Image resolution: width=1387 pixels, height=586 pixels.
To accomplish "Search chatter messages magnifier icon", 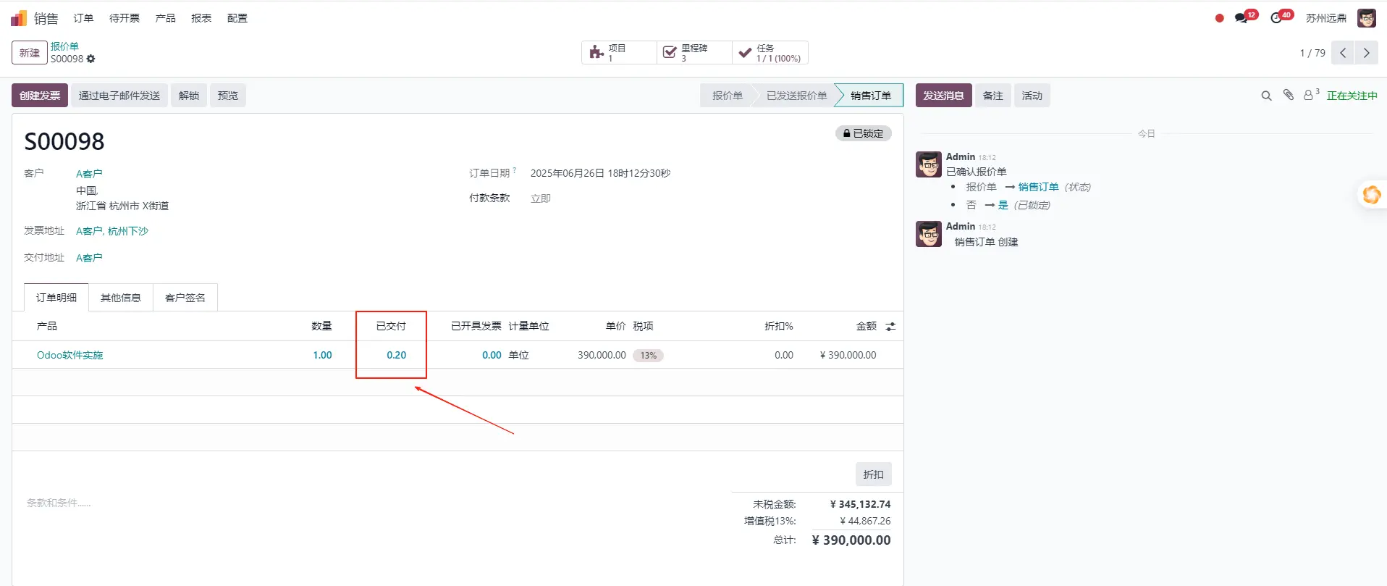I will coord(1266,96).
